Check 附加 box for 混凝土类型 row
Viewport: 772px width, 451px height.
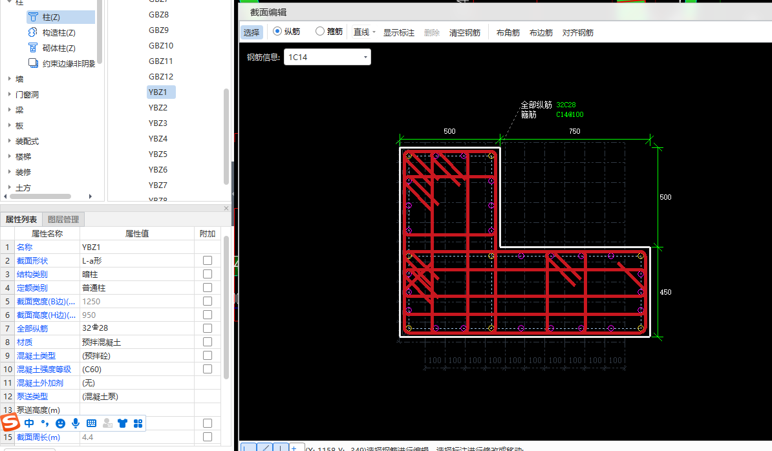[208, 355]
